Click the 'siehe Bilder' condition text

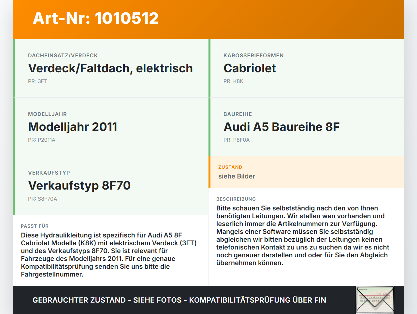point(237,176)
